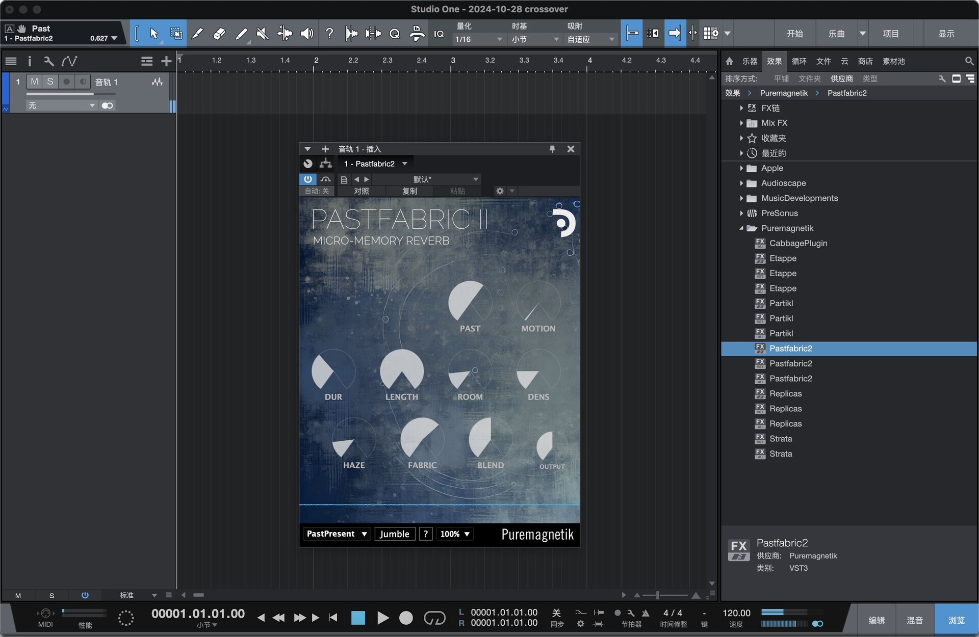This screenshot has width=979, height=637.
Task: Click the 复制 copy button
Action: point(410,191)
